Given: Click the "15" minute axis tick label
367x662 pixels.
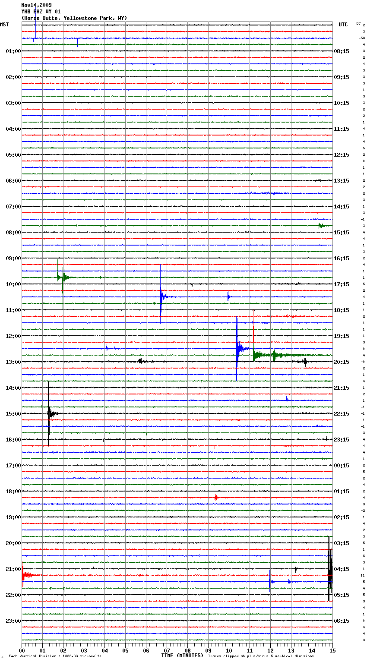Looking at the screenshot, I should pyautogui.click(x=332, y=650).
